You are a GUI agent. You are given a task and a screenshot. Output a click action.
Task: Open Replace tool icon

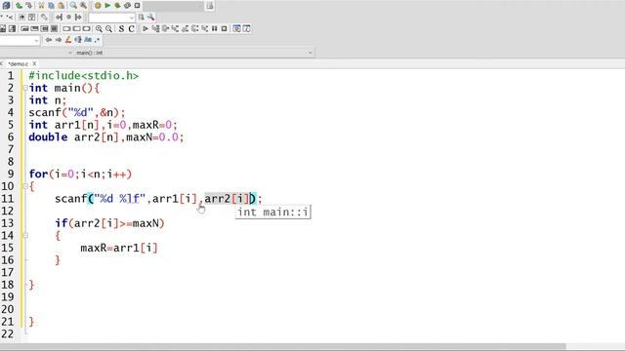[83, 6]
